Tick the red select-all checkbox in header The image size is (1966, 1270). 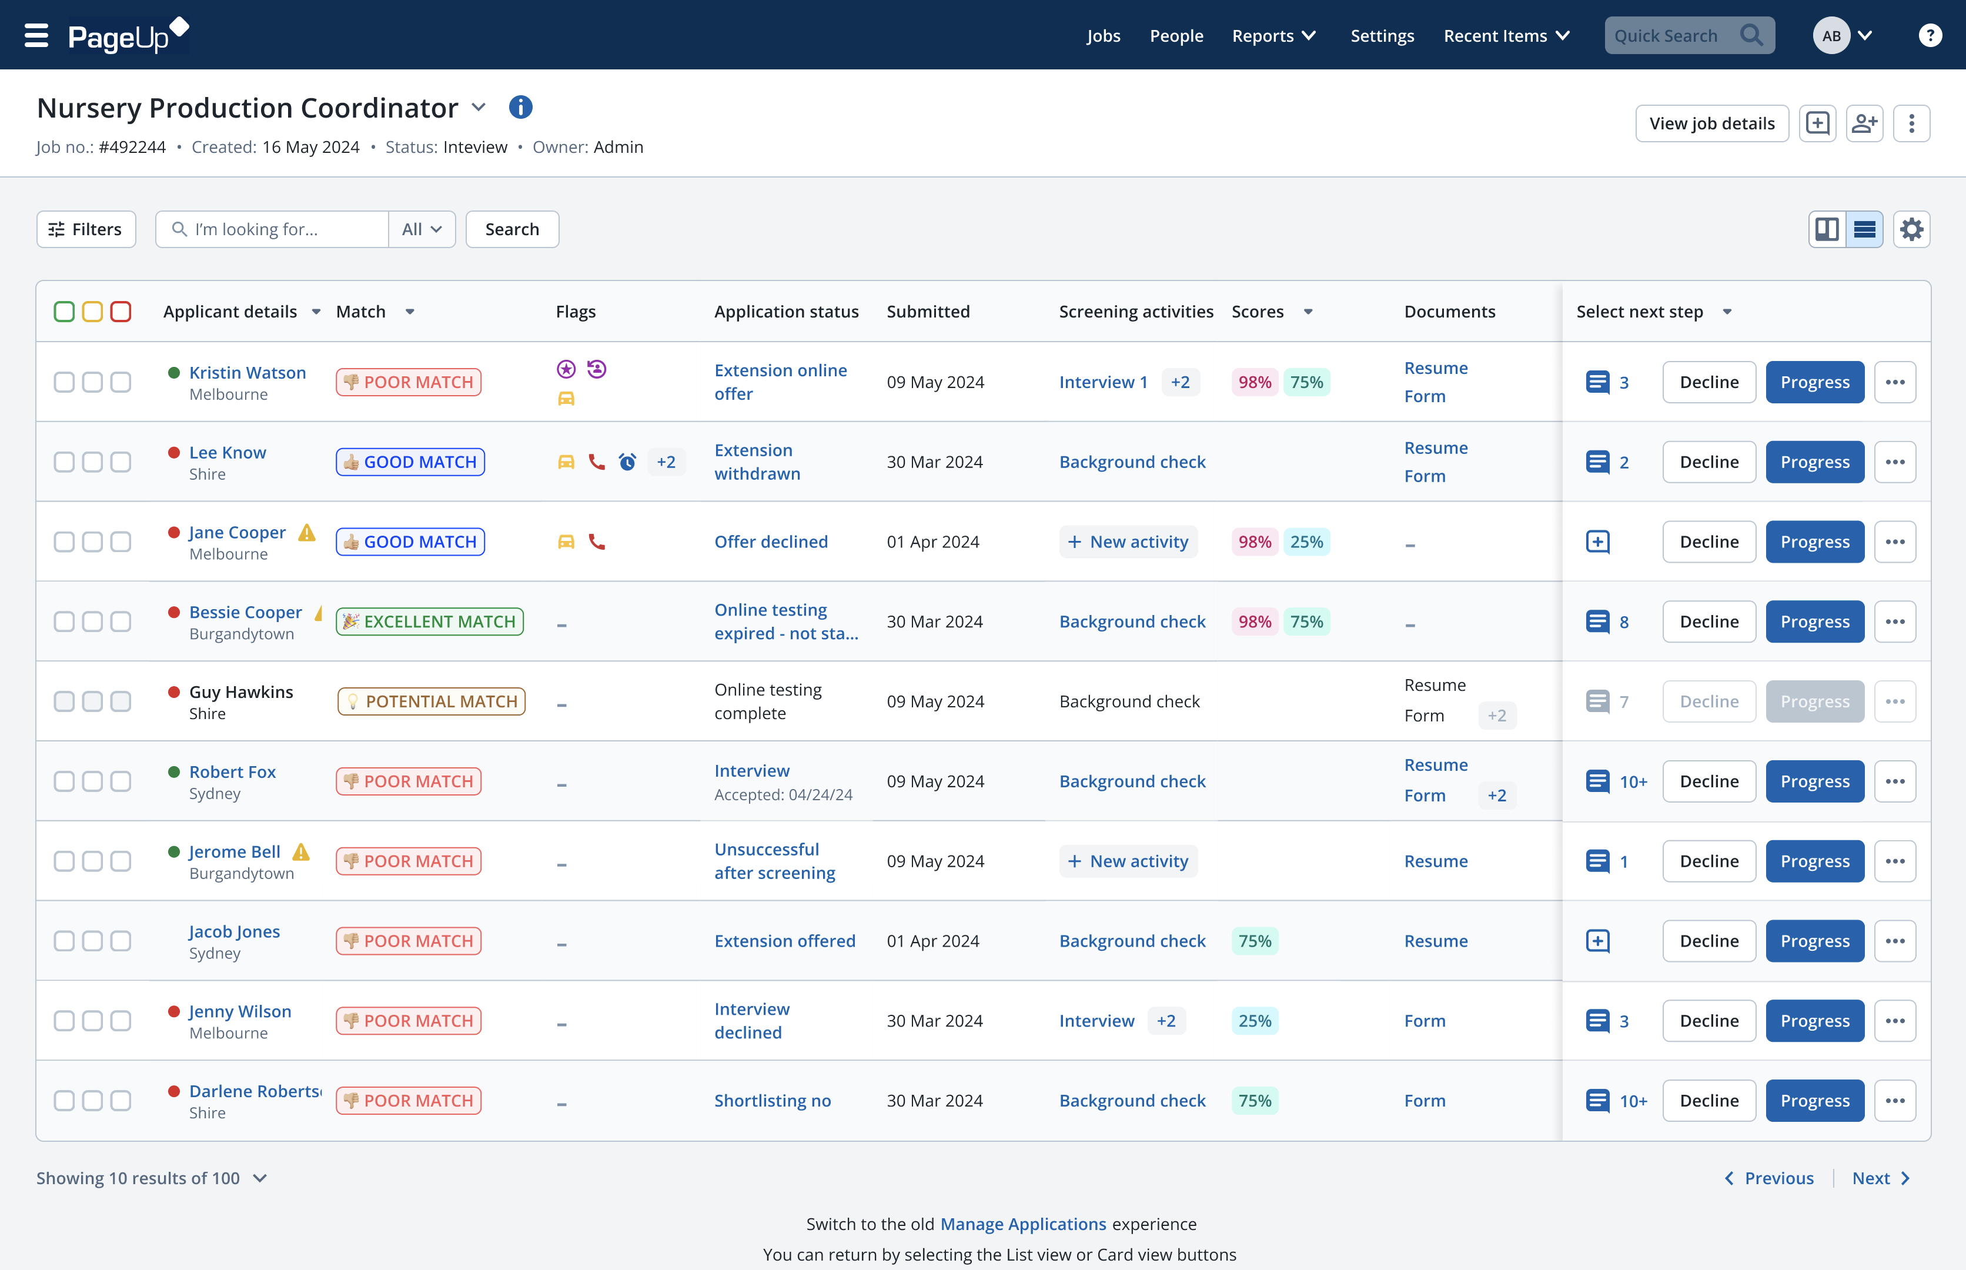click(121, 312)
